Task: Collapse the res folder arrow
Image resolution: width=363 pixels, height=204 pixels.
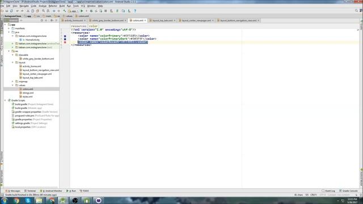Action: tap(9, 51)
